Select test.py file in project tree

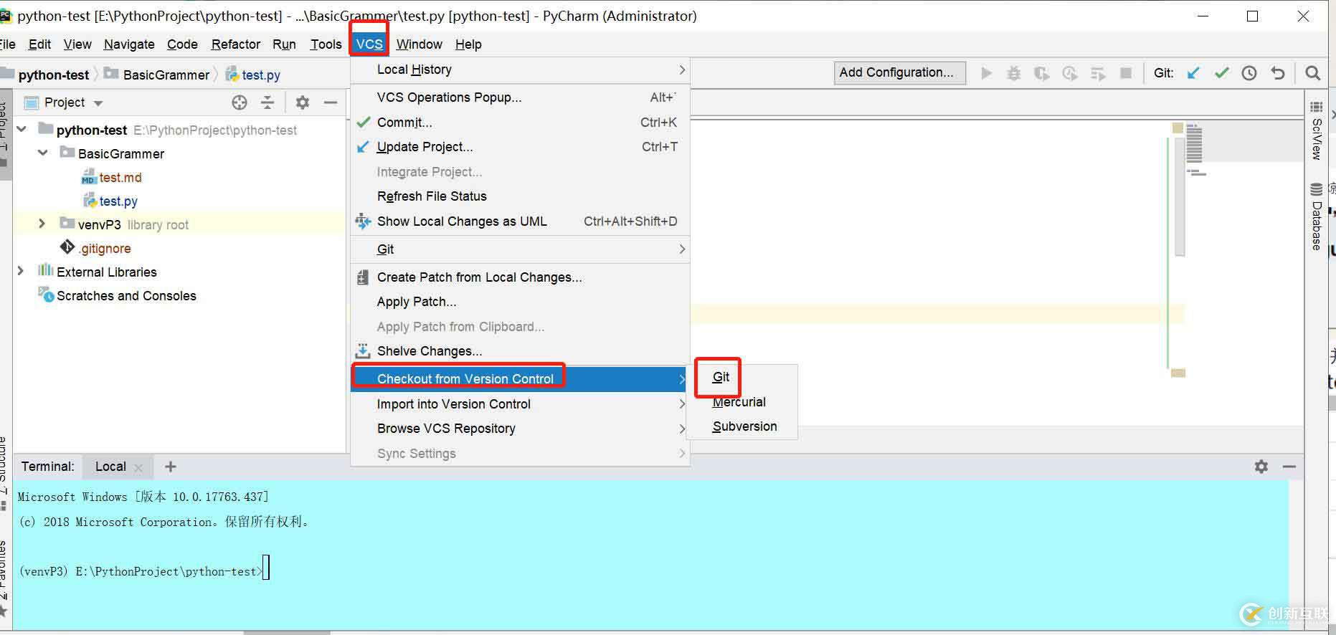(x=118, y=201)
